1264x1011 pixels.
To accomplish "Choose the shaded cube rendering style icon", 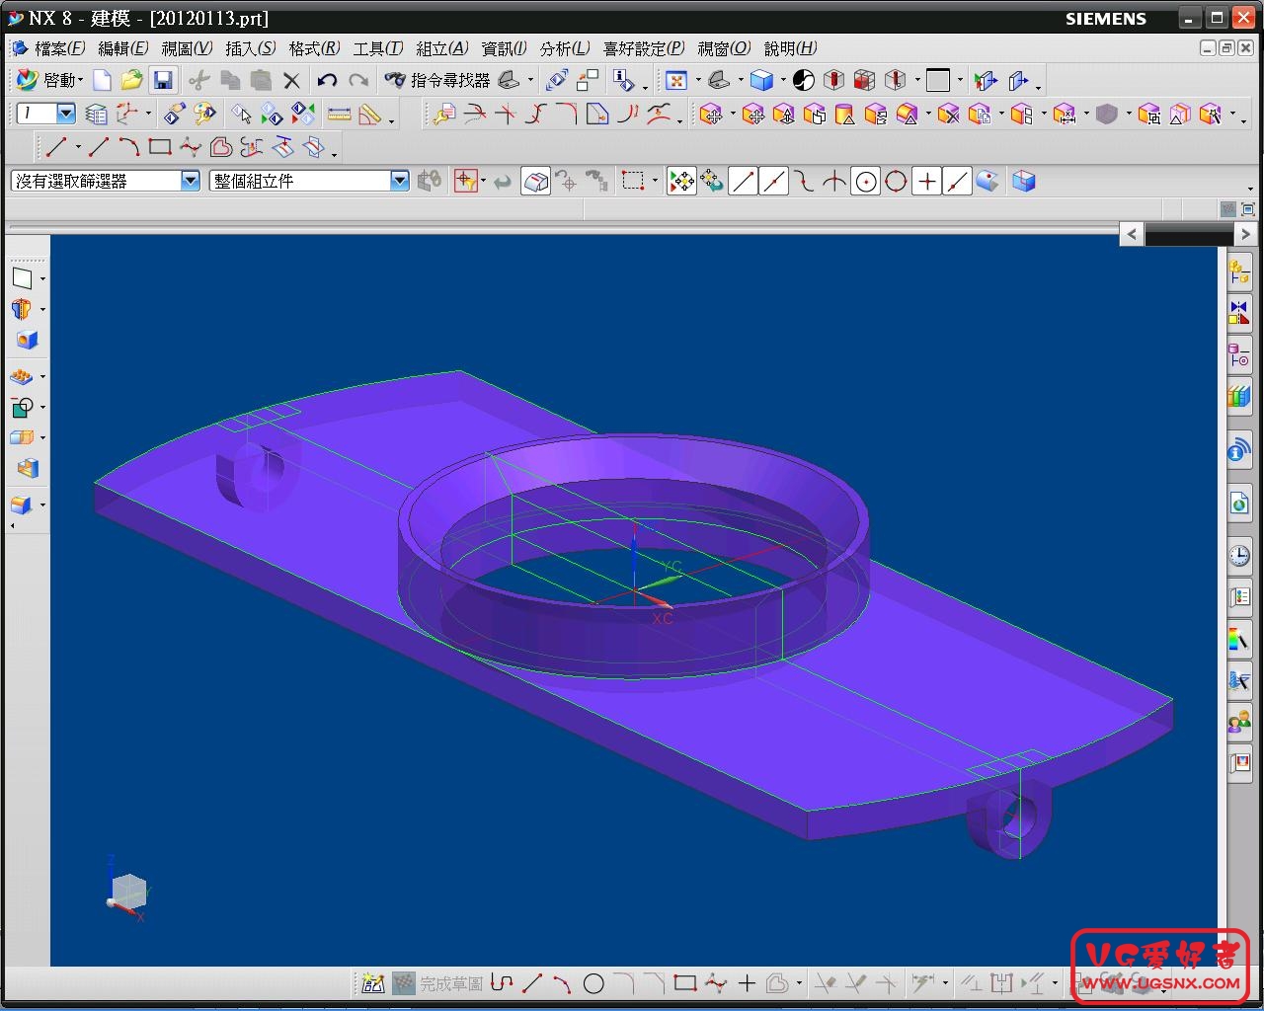I will point(761,80).
